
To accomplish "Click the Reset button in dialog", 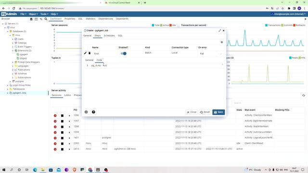I will click(205, 112).
